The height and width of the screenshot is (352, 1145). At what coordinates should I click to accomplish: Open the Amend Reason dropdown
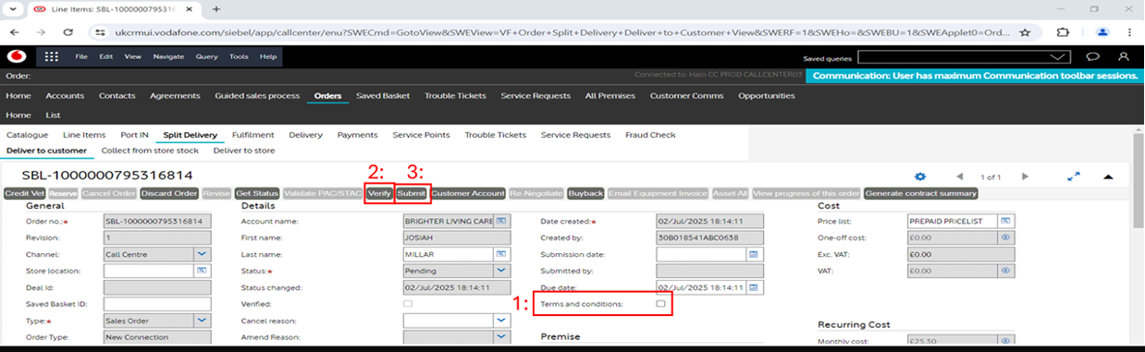500,337
